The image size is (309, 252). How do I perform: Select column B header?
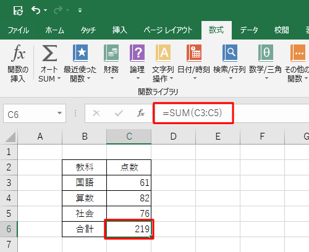click(x=85, y=136)
